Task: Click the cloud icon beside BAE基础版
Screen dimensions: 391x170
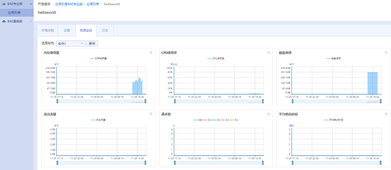Action: click(4, 22)
